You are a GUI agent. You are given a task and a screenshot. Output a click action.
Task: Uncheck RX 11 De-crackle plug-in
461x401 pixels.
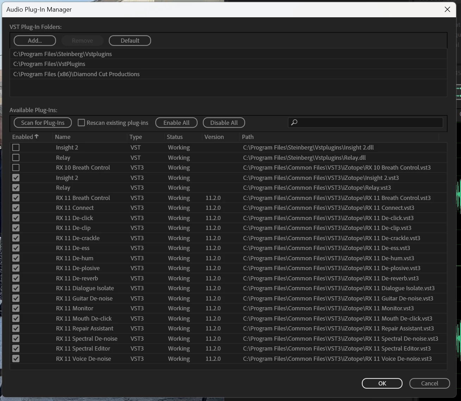pos(16,238)
